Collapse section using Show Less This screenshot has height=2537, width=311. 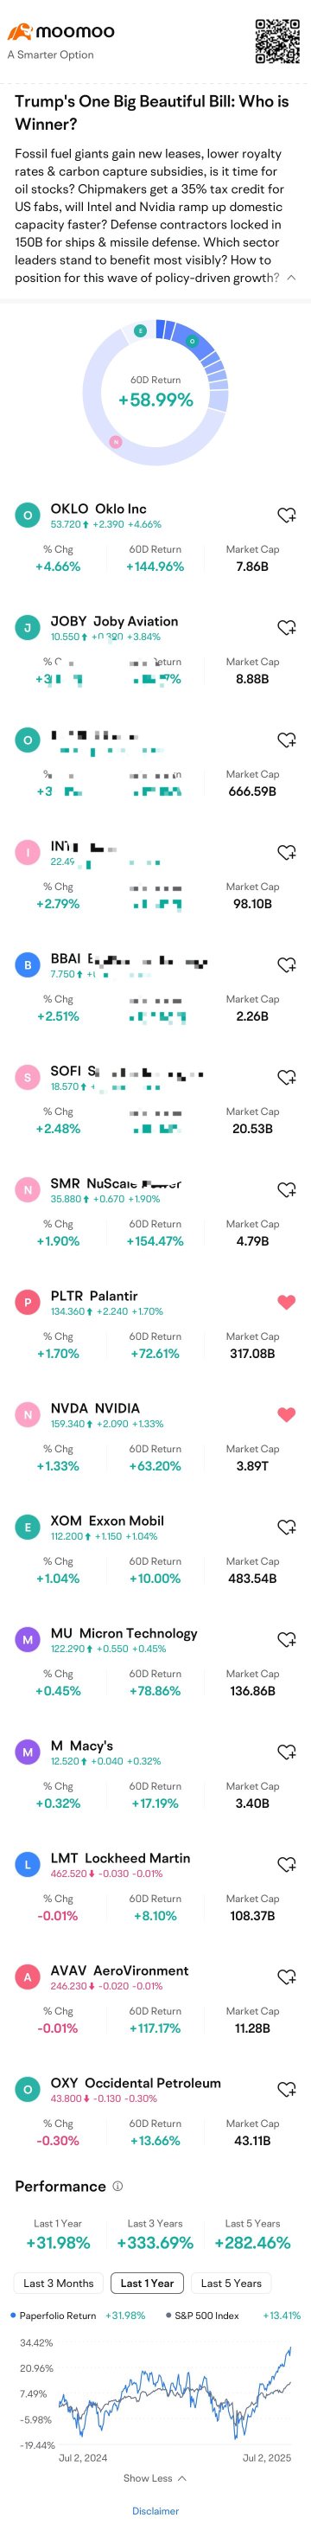pyautogui.click(x=155, y=2478)
